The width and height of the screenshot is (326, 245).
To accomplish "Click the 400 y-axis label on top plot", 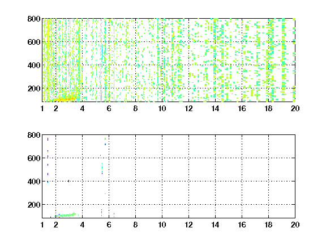I will [x=34, y=65].
